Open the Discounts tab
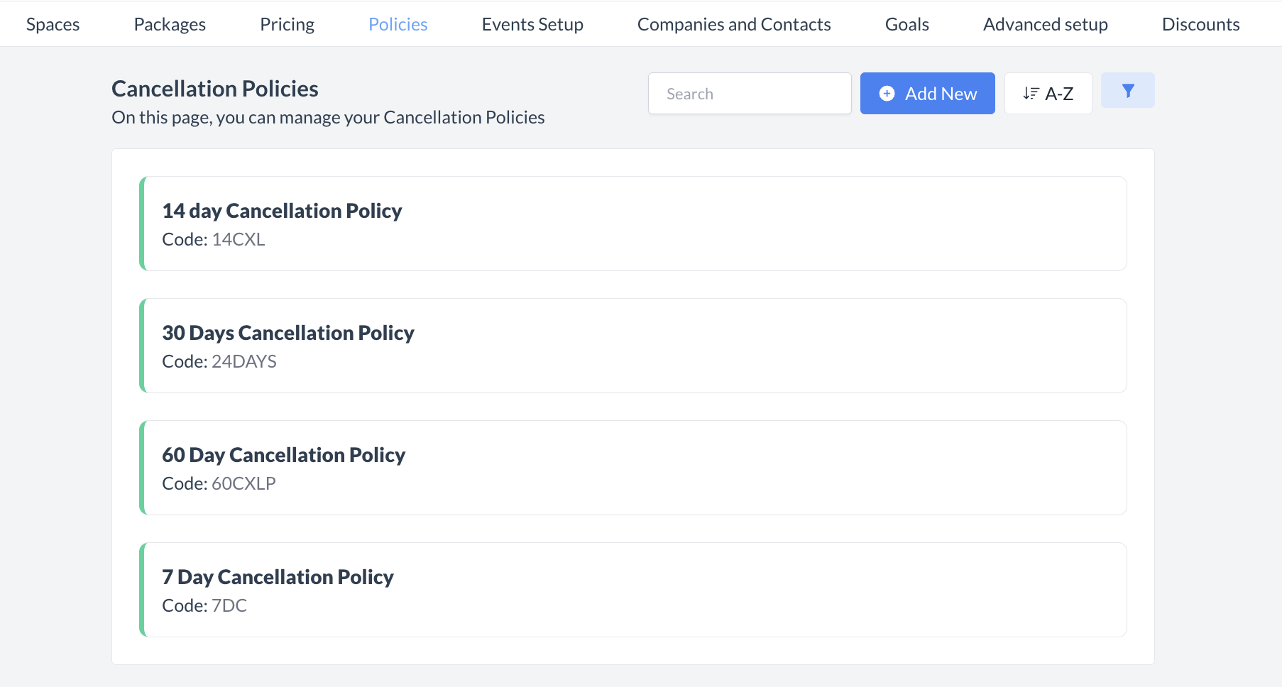The width and height of the screenshot is (1282, 687). pyautogui.click(x=1200, y=24)
